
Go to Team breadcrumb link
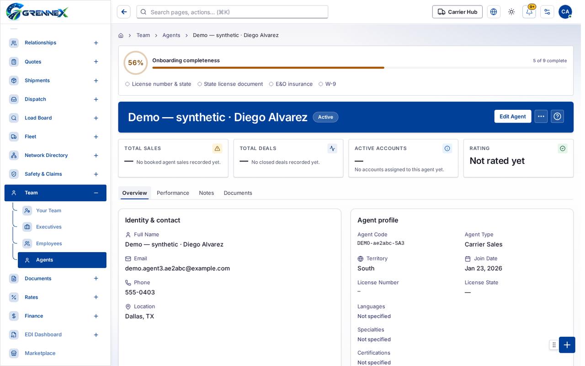pos(143,35)
